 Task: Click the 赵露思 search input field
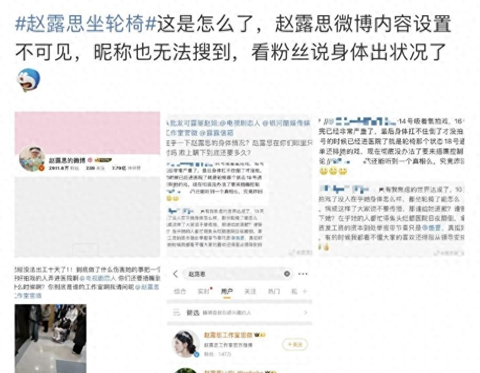click(238, 274)
